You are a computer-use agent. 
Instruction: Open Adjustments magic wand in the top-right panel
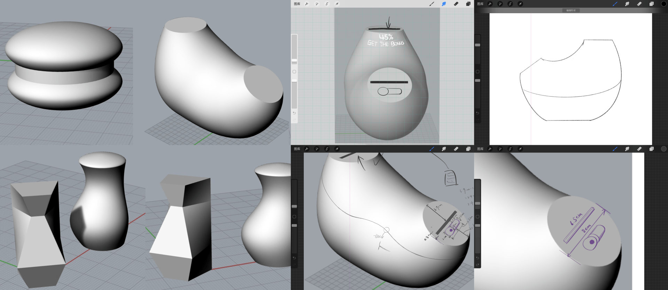500,4
